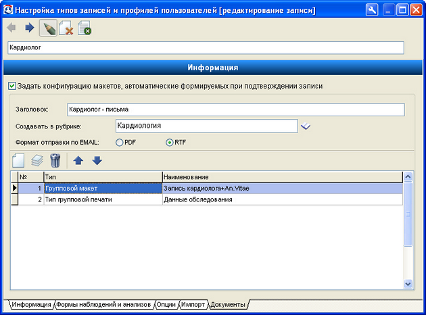This screenshot has width=426, height=315.
Task: Click the Информация section header bar
Action: 213,68
